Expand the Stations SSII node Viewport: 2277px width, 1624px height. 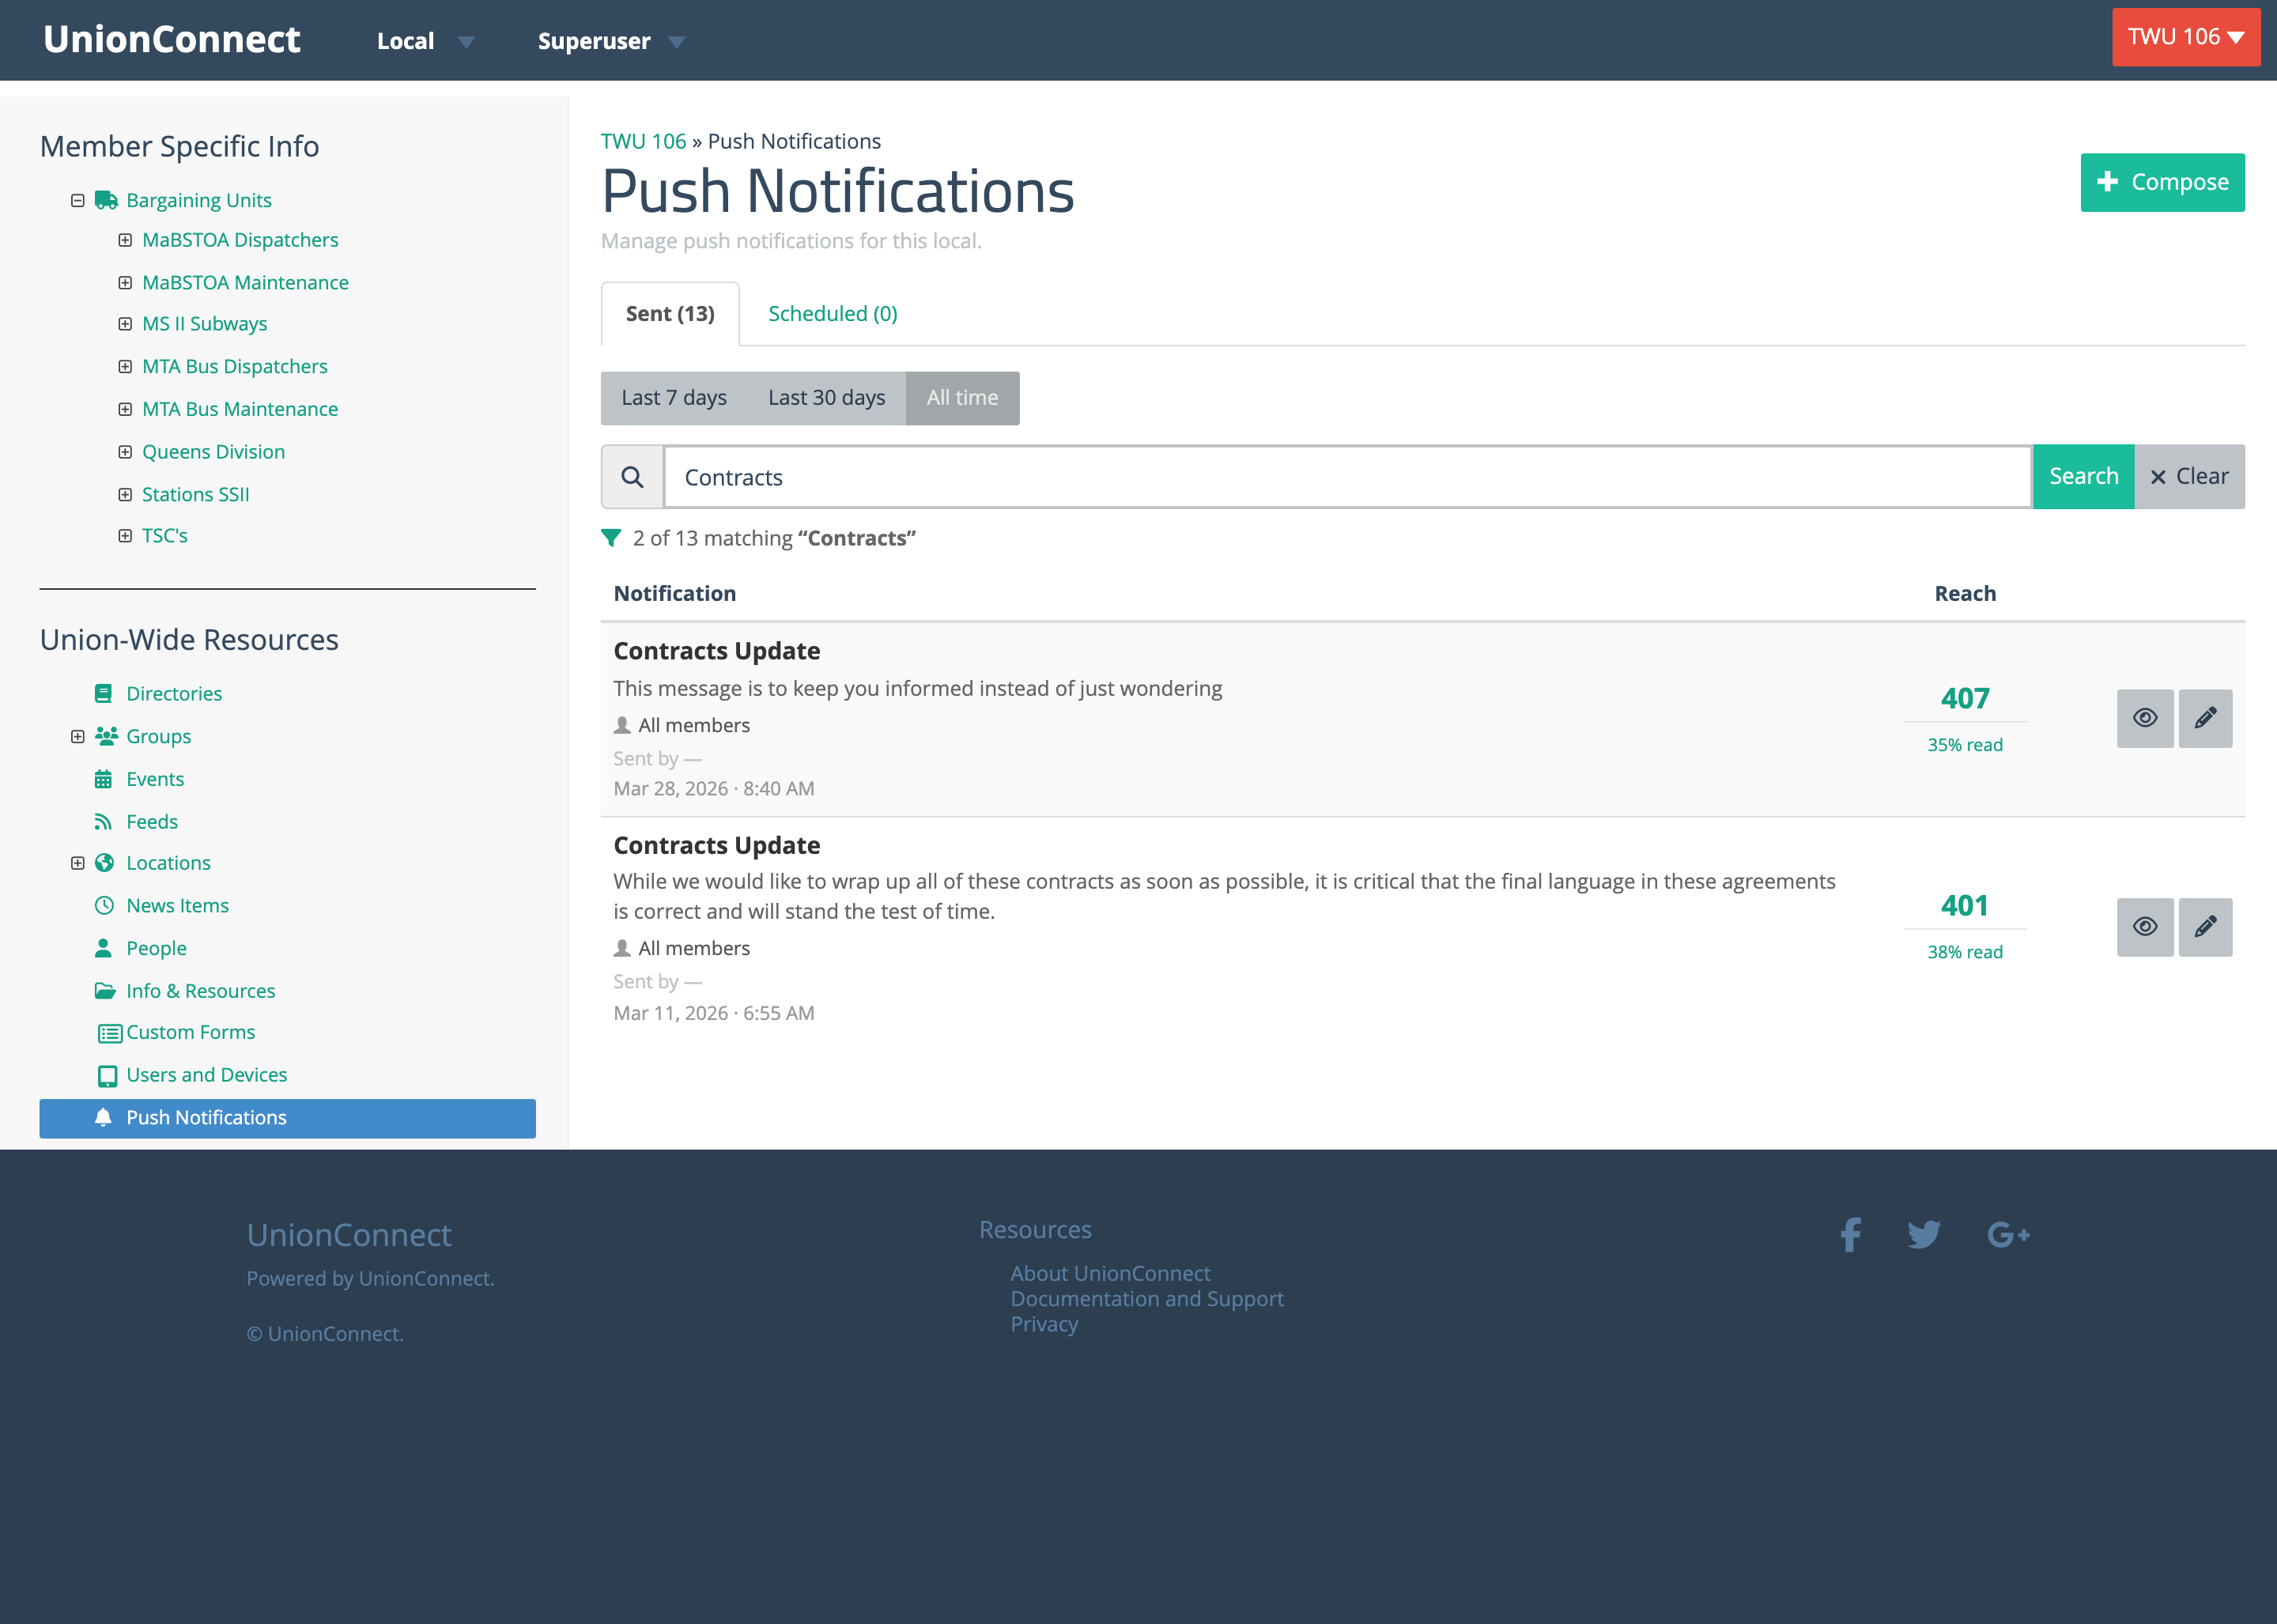tap(125, 494)
